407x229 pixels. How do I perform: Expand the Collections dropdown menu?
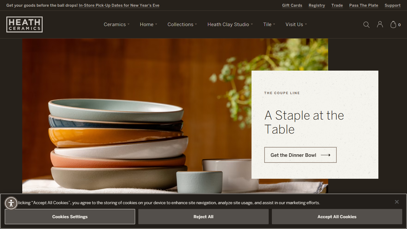[182, 24]
